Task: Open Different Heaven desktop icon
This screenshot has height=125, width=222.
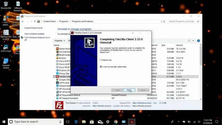Action: click(x=18, y=6)
